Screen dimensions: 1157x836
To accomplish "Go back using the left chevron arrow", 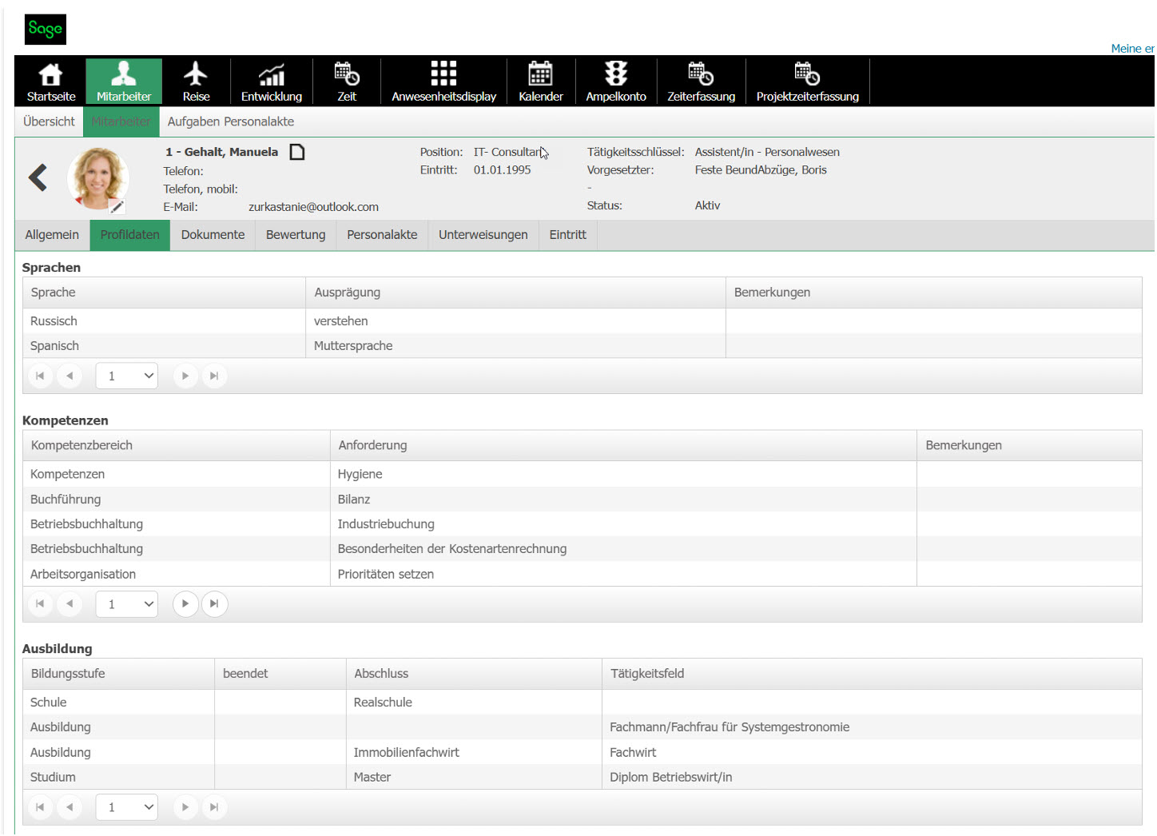I will [x=38, y=177].
